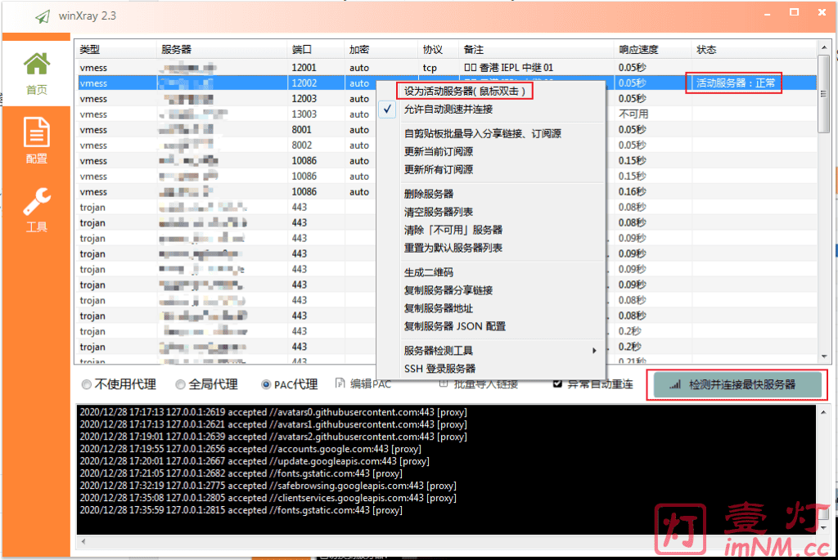The width and height of the screenshot is (838, 560).
Task: Open the 首页 home page in sidebar
Action: [x=36, y=74]
